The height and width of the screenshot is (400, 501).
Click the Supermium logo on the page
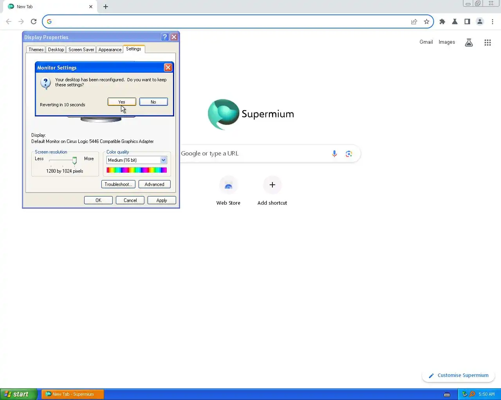(251, 114)
